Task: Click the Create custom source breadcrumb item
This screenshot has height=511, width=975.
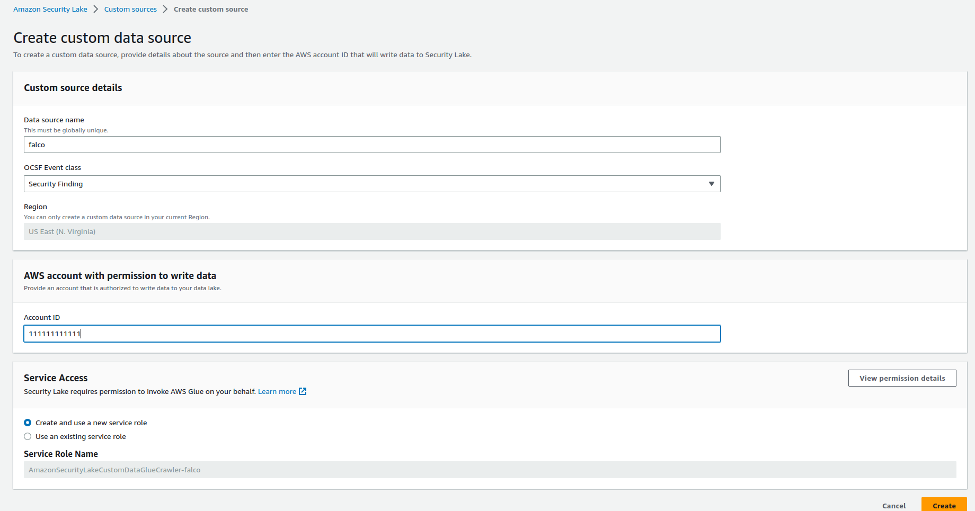Action: 210,10
